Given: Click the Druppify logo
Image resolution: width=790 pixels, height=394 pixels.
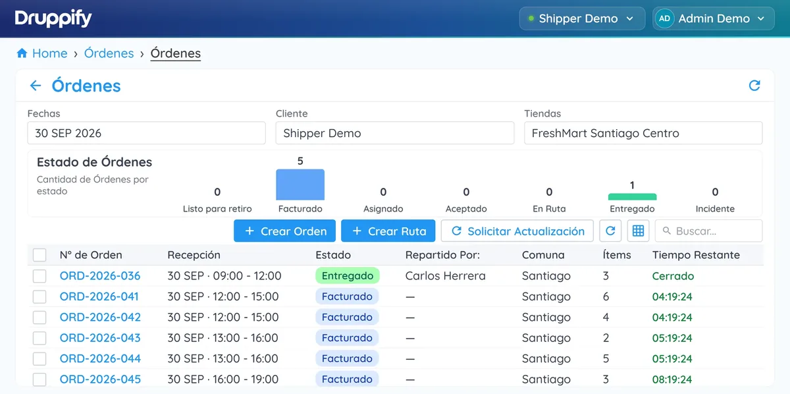Looking at the screenshot, I should tap(53, 18).
